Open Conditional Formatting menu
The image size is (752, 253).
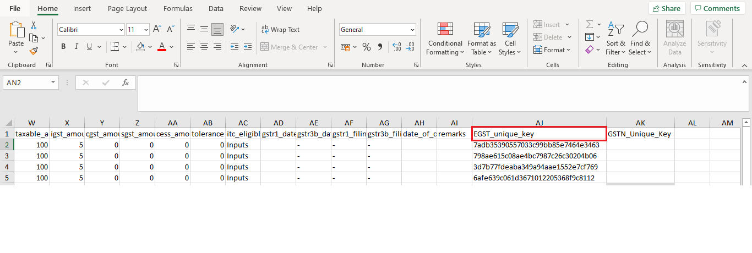pos(445,38)
